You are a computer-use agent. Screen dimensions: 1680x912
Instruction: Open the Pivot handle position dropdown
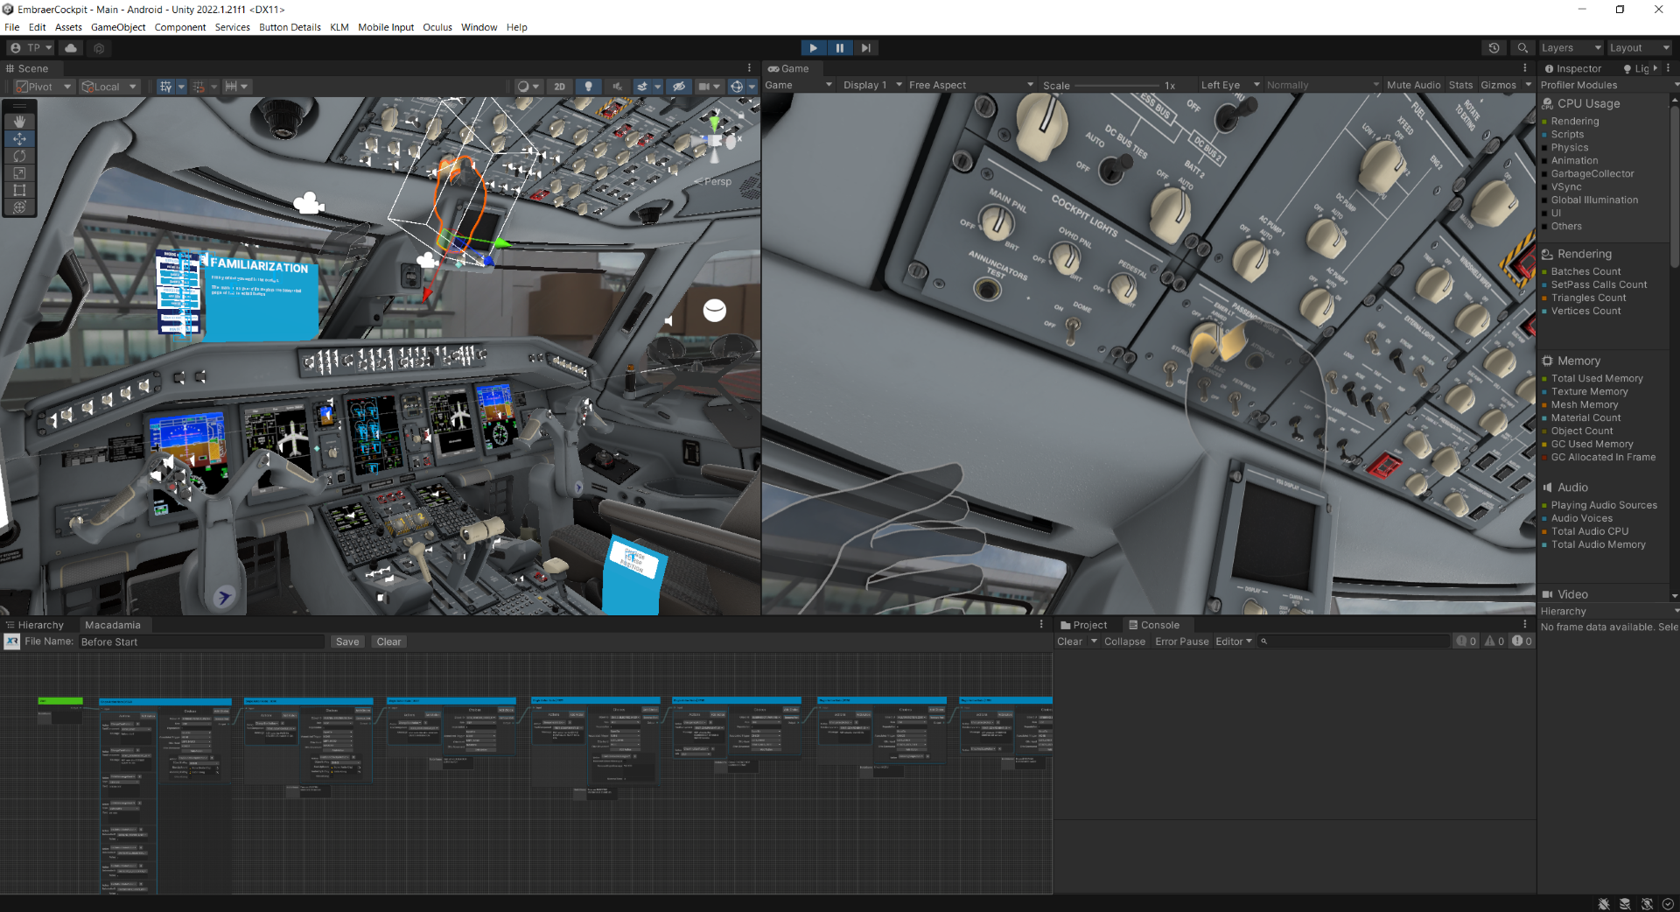43,87
